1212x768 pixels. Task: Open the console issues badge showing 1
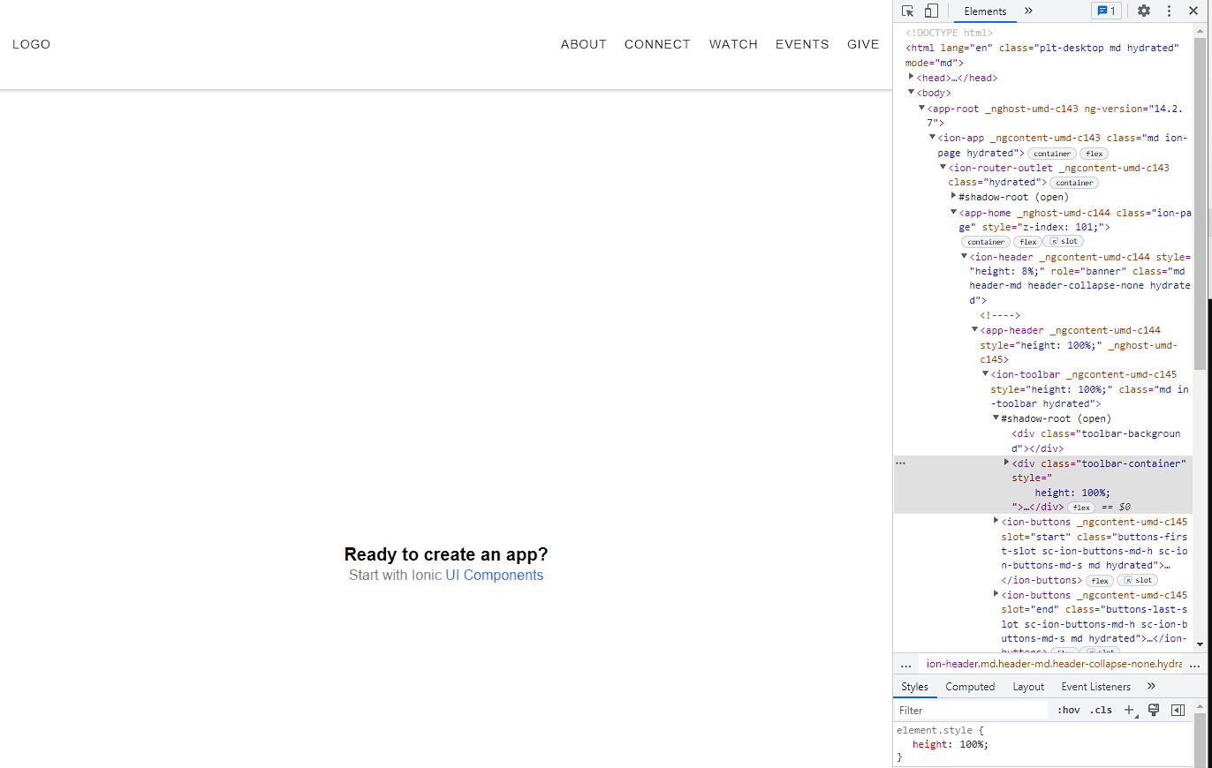tap(1106, 11)
